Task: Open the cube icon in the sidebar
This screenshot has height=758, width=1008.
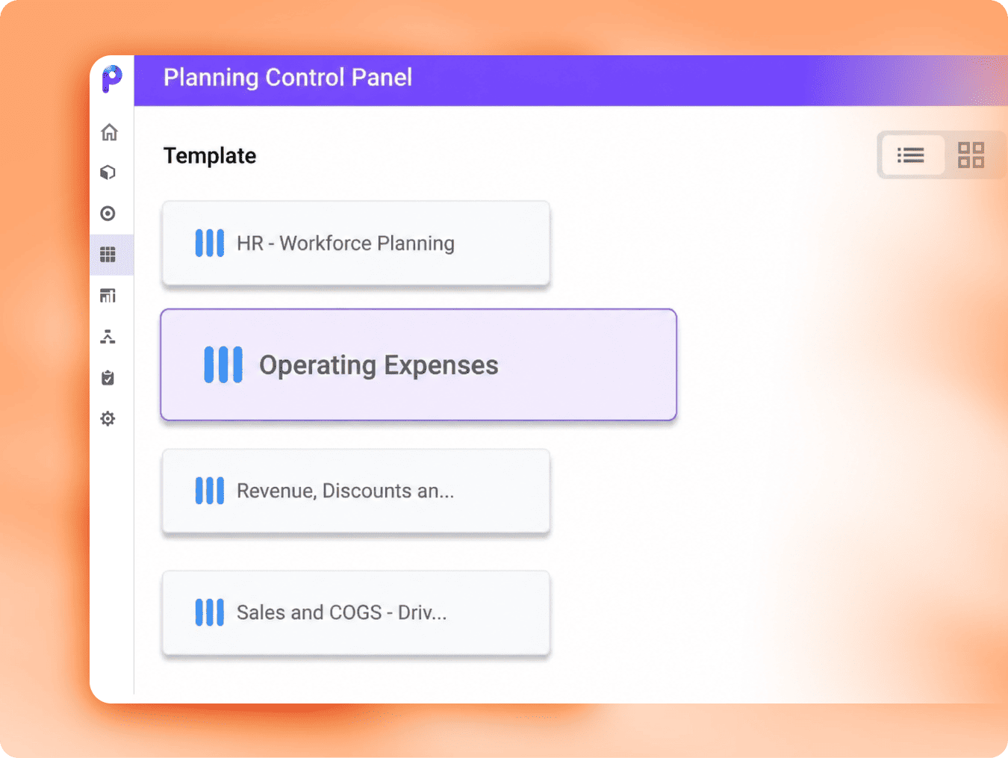Action: (108, 173)
